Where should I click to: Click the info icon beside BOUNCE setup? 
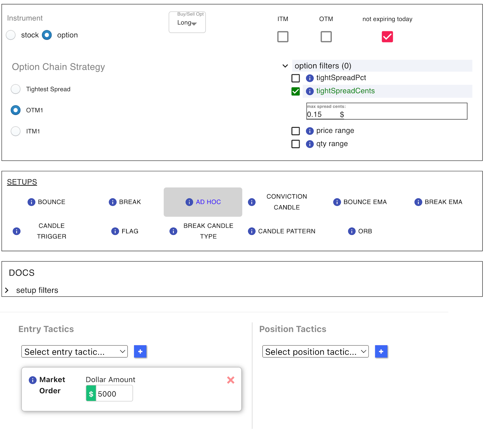[x=31, y=202]
